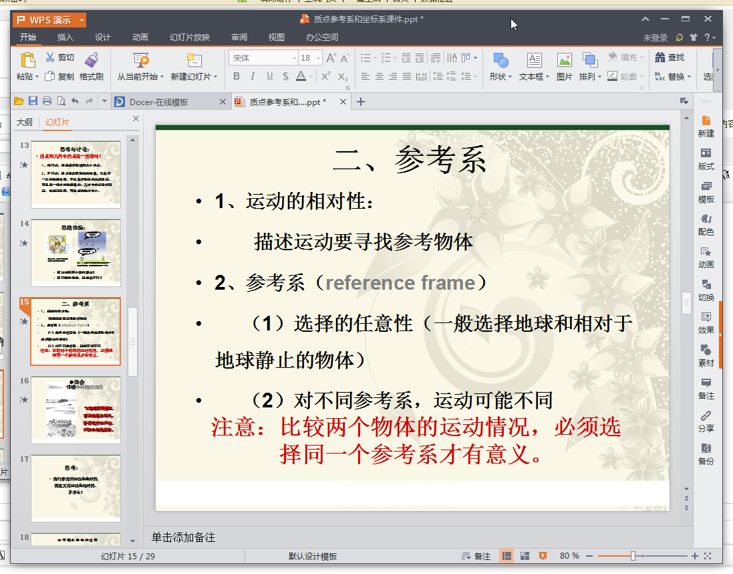The height and width of the screenshot is (574, 733).
Task: Click the 配色 color scheme sidebar icon
Action: coord(706,224)
